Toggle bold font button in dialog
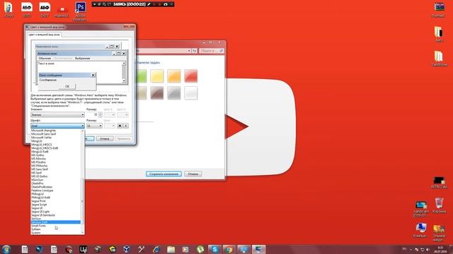453x254 pixels. 120,126
